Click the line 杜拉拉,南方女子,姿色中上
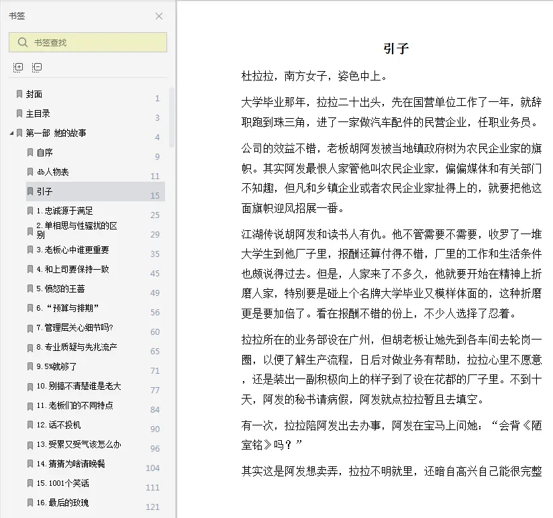Image resolution: width=553 pixels, height=518 pixels. (314, 76)
